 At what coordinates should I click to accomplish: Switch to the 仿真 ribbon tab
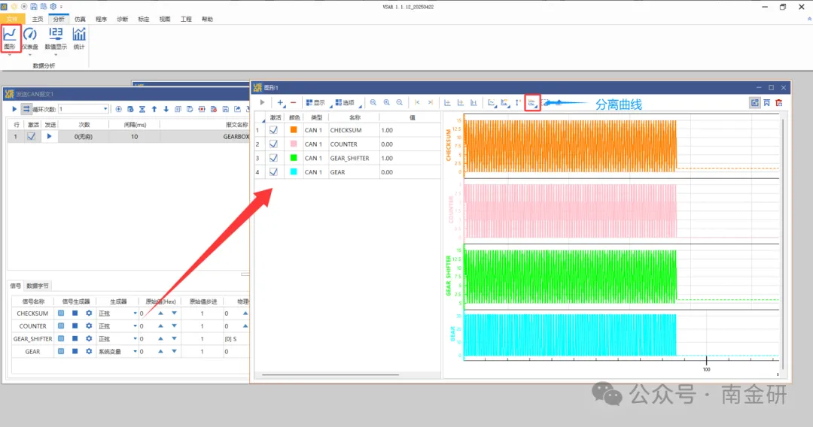point(80,19)
